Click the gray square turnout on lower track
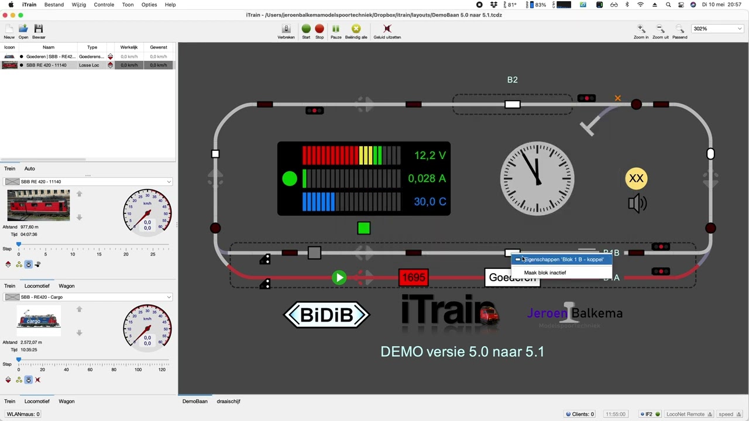This screenshot has height=421, width=749. tap(314, 253)
